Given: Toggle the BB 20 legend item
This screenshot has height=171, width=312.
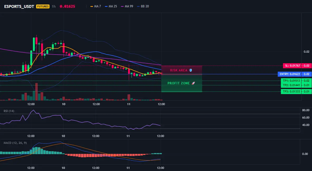Looking at the screenshot, I should 143,6.
